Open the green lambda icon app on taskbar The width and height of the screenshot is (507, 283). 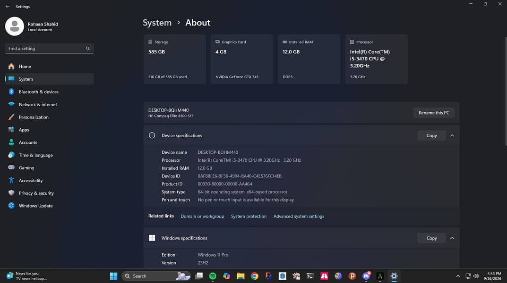pos(380,276)
